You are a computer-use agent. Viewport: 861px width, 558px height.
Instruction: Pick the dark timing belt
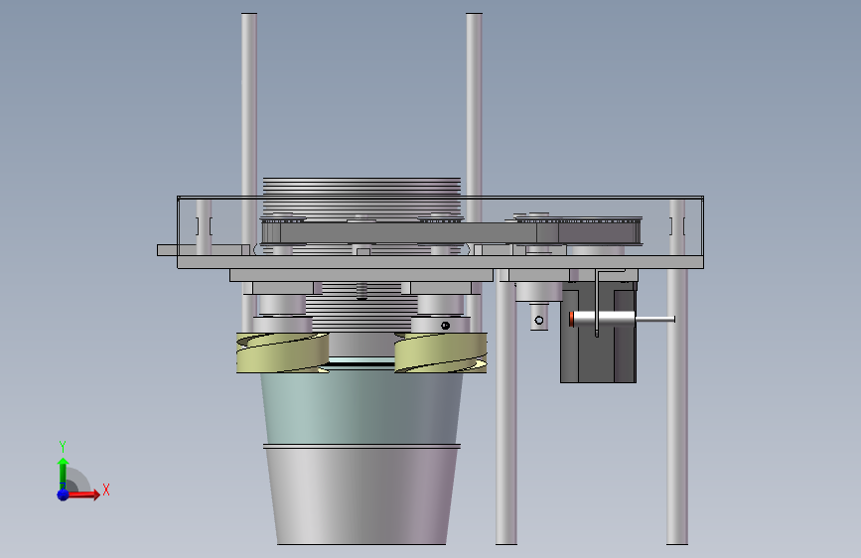tap(450, 232)
